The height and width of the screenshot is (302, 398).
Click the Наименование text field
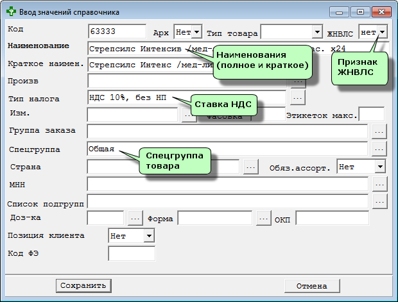(238, 49)
